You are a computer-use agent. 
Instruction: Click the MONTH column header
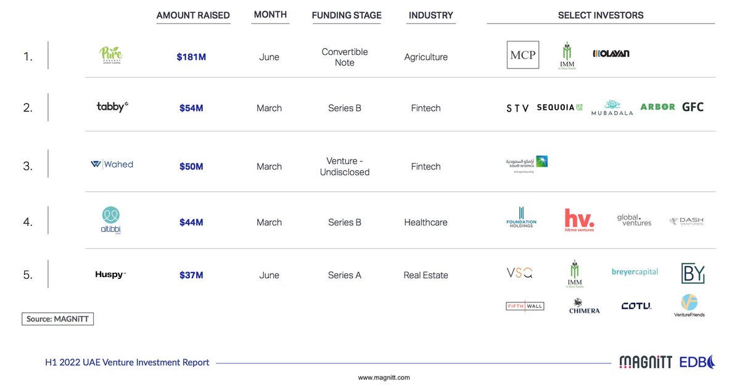[270, 15]
